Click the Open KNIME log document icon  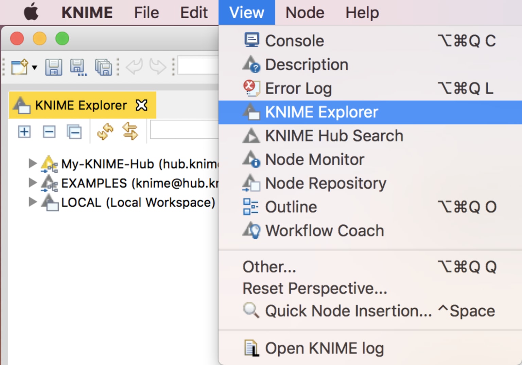[251, 348]
